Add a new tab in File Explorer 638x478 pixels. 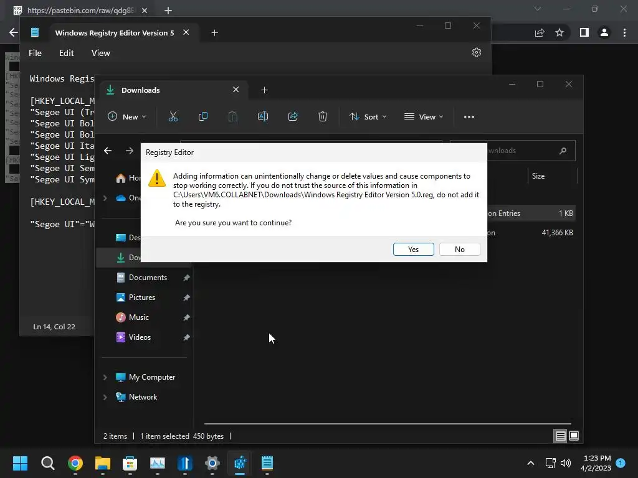tap(264, 90)
